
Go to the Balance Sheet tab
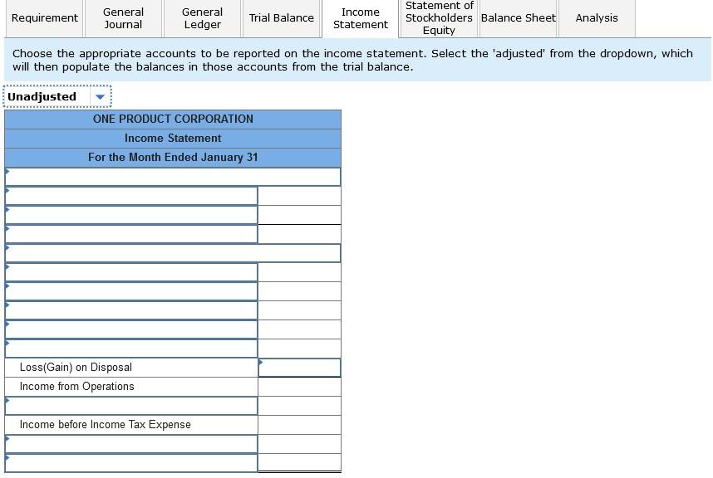pyautogui.click(x=517, y=18)
